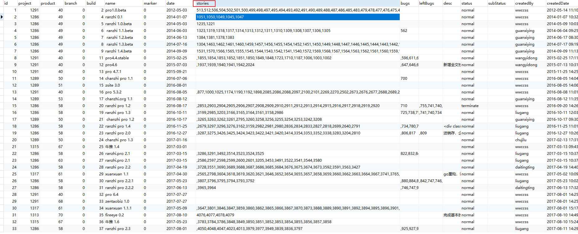Select the project column header
578x234 pixels.
tap(25, 3)
